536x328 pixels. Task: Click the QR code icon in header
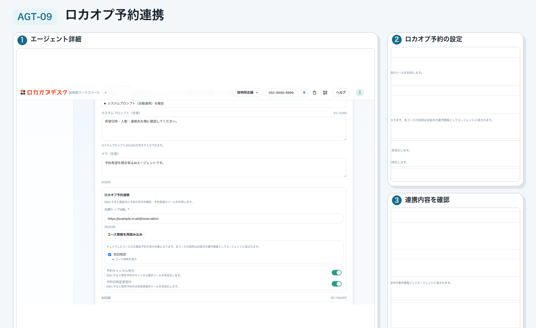[325, 93]
